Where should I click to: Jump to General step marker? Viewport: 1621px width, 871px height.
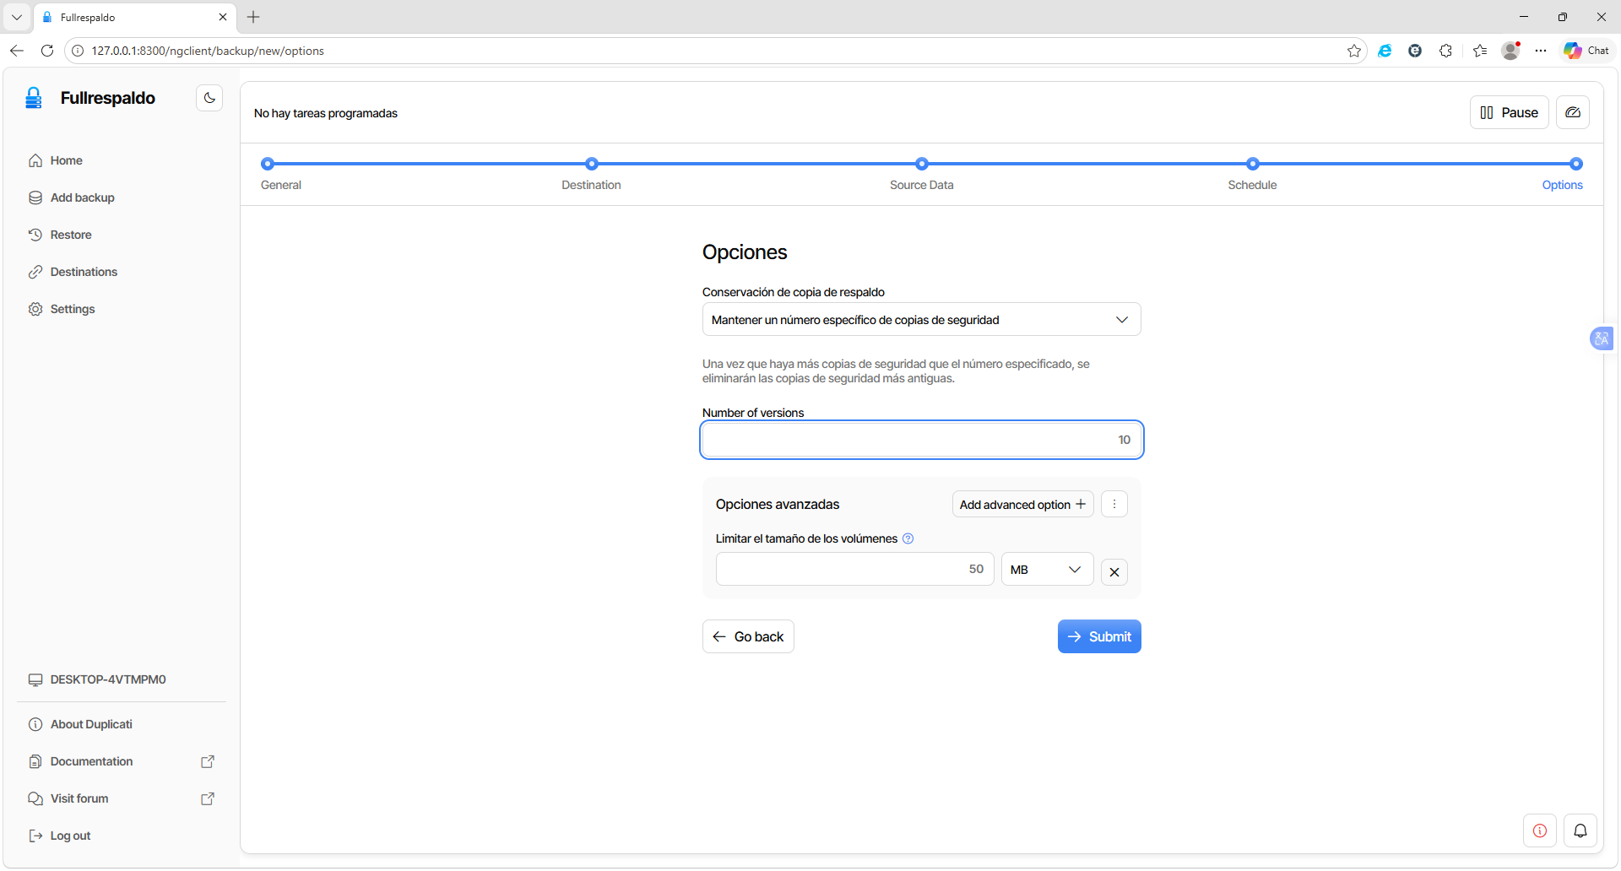pyautogui.click(x=268, y=164)
